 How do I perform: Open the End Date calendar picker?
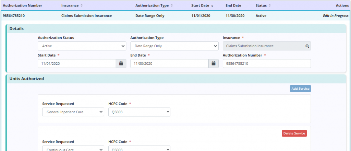coord(213,63)
